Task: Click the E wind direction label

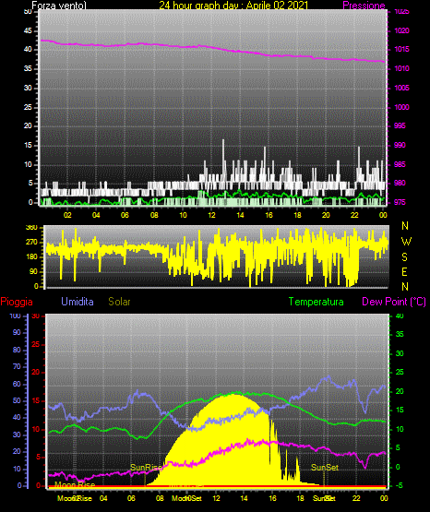Action: coord(404,271)
